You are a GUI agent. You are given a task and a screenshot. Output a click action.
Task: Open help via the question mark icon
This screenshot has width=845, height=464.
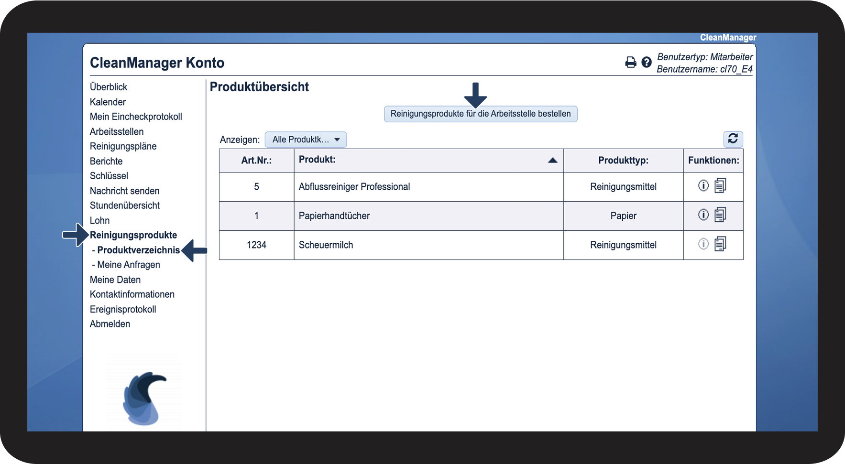647,62
